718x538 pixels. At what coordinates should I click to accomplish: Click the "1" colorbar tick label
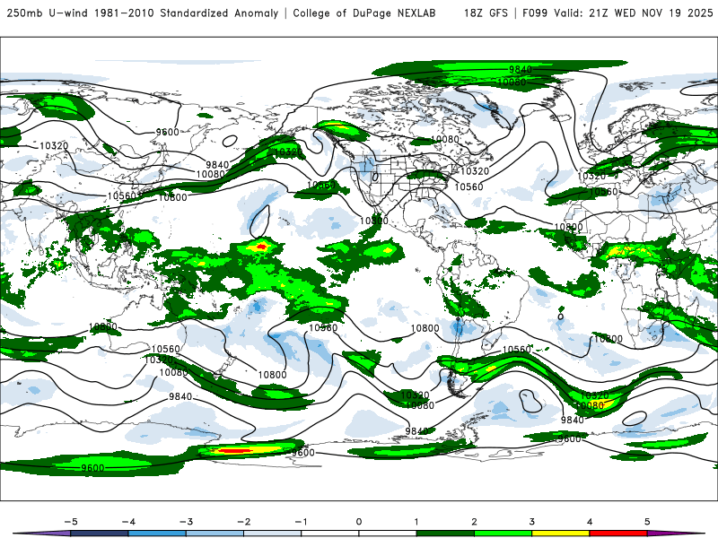pos(416,522)
